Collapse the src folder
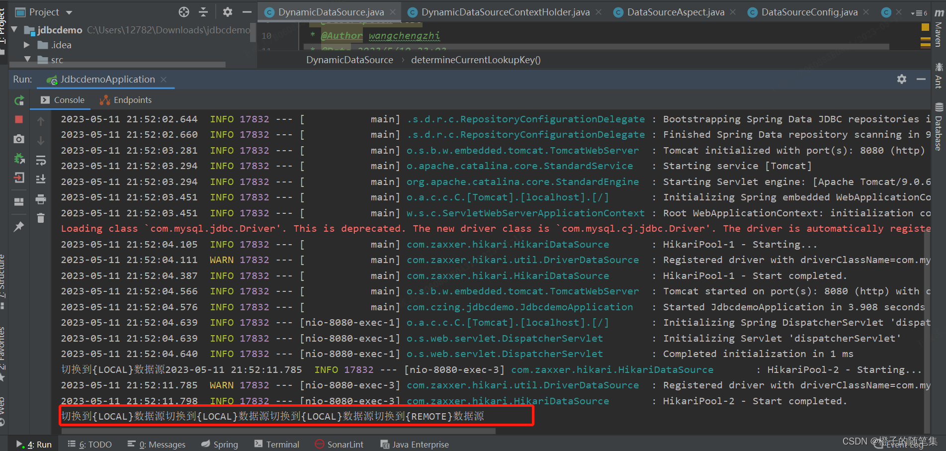This screenshot has height=451, width=946. 27,59
